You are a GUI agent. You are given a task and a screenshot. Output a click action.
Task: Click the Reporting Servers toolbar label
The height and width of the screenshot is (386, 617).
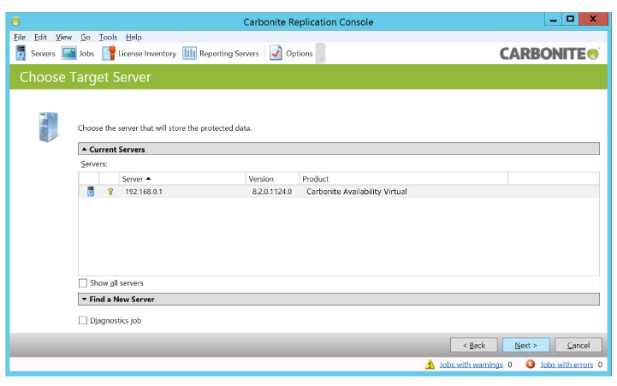229,54
